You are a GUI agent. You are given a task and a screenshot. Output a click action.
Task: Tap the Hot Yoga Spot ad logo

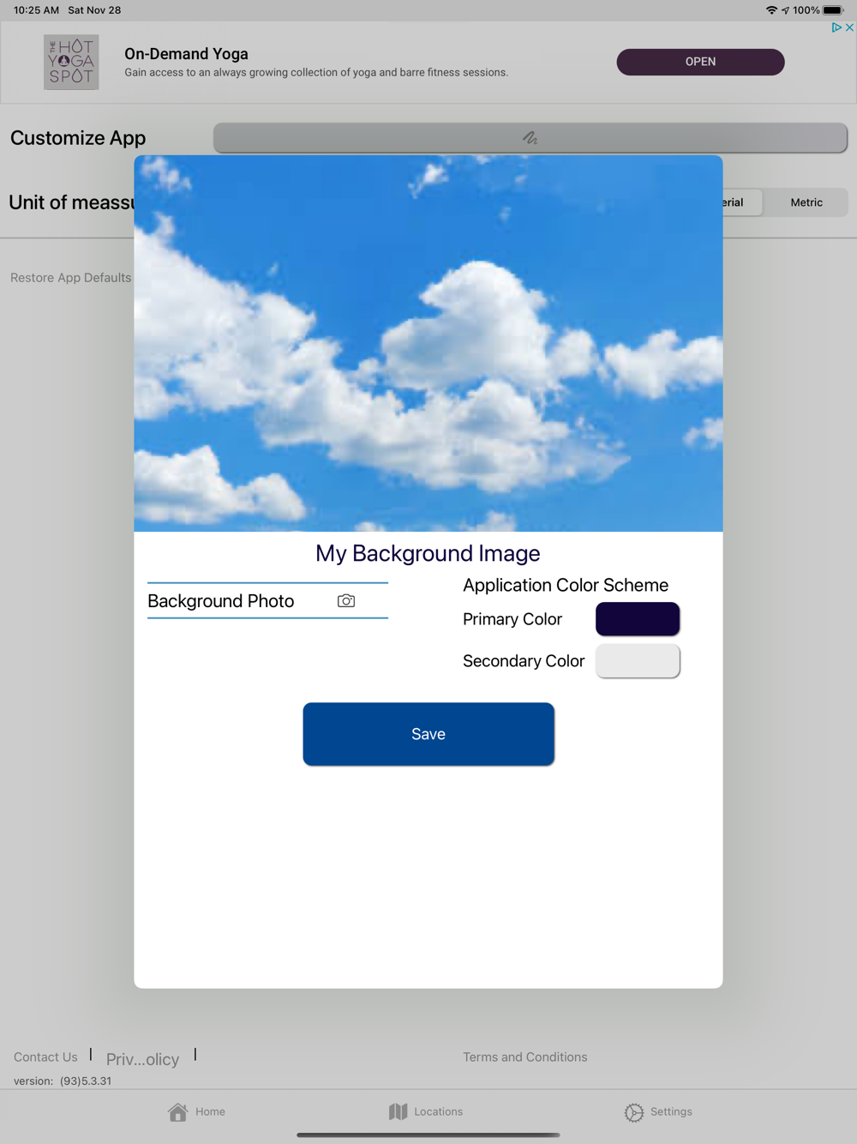(x=71, y=62)
